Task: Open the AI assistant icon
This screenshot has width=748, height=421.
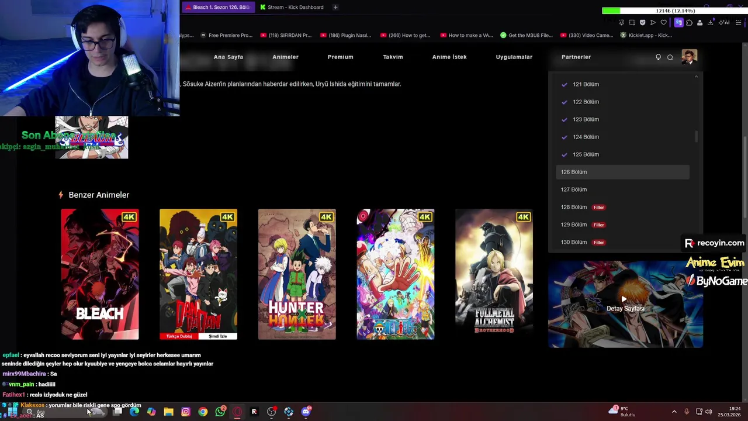Action: (x=723, y=22)
